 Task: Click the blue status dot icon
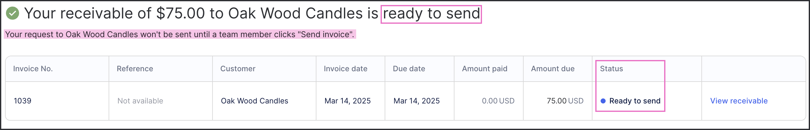pos(603,101)
